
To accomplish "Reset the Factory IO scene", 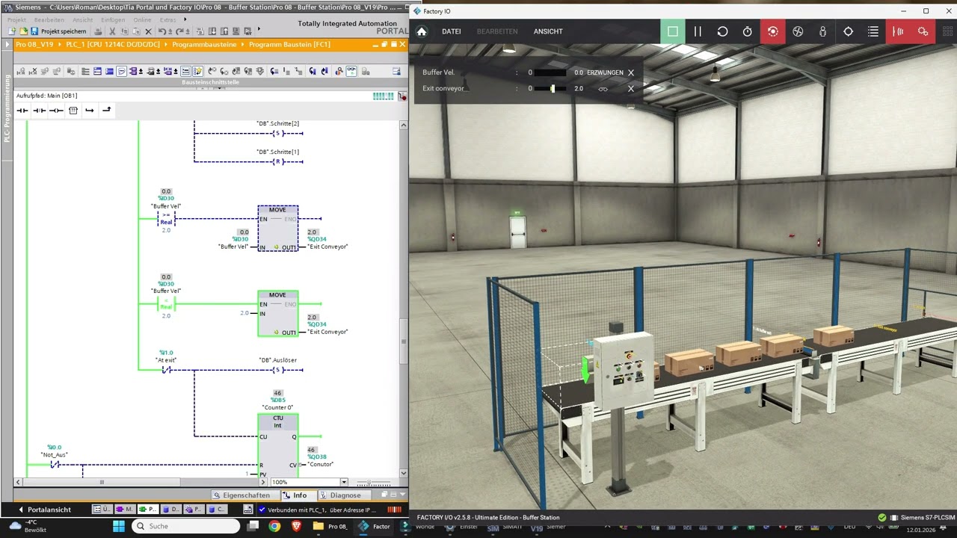I will 722,31.
